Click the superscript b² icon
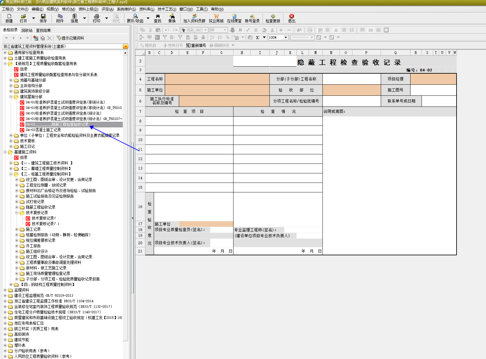Viewport: 486px width, 359px height. point(299,30)
